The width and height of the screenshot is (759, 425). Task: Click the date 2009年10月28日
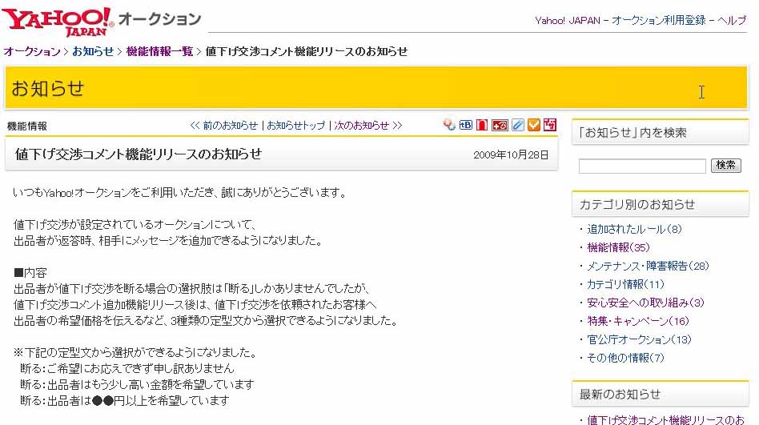tap(511, 155)
